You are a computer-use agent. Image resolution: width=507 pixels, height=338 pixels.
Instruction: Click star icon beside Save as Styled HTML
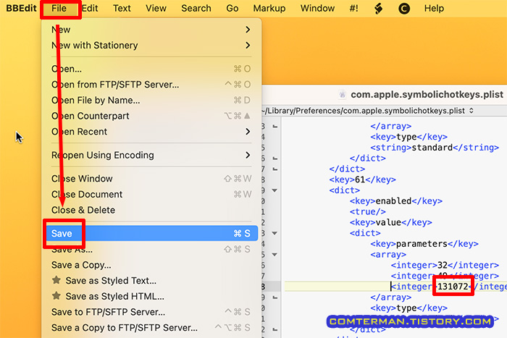tap(56, 295)
